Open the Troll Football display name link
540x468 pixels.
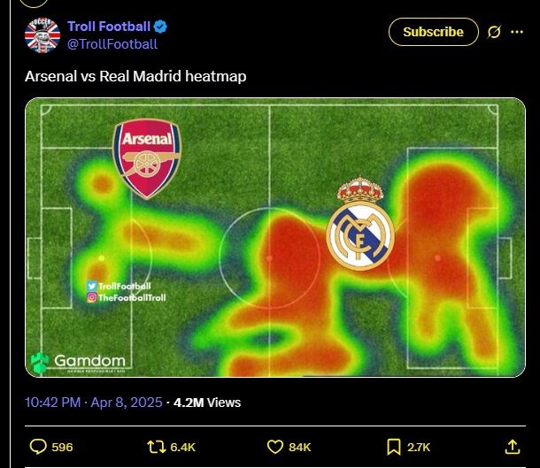(x=109, y=27)
